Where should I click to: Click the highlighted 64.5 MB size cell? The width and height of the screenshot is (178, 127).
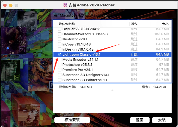[x=162, y=54]
